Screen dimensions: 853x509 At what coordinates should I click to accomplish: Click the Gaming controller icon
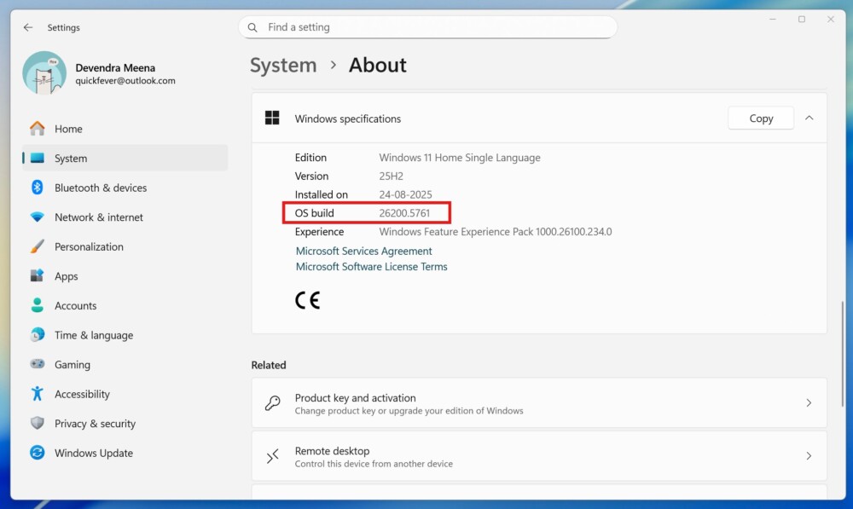click(37, 364)
